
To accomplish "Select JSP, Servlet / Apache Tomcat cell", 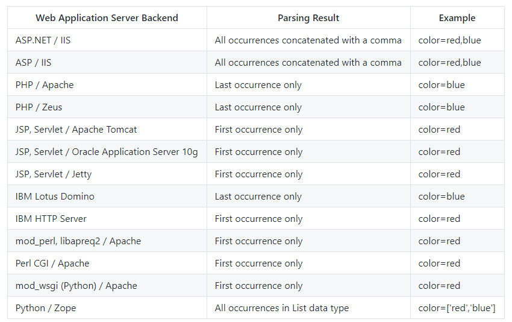I will (x=107, y=130).
